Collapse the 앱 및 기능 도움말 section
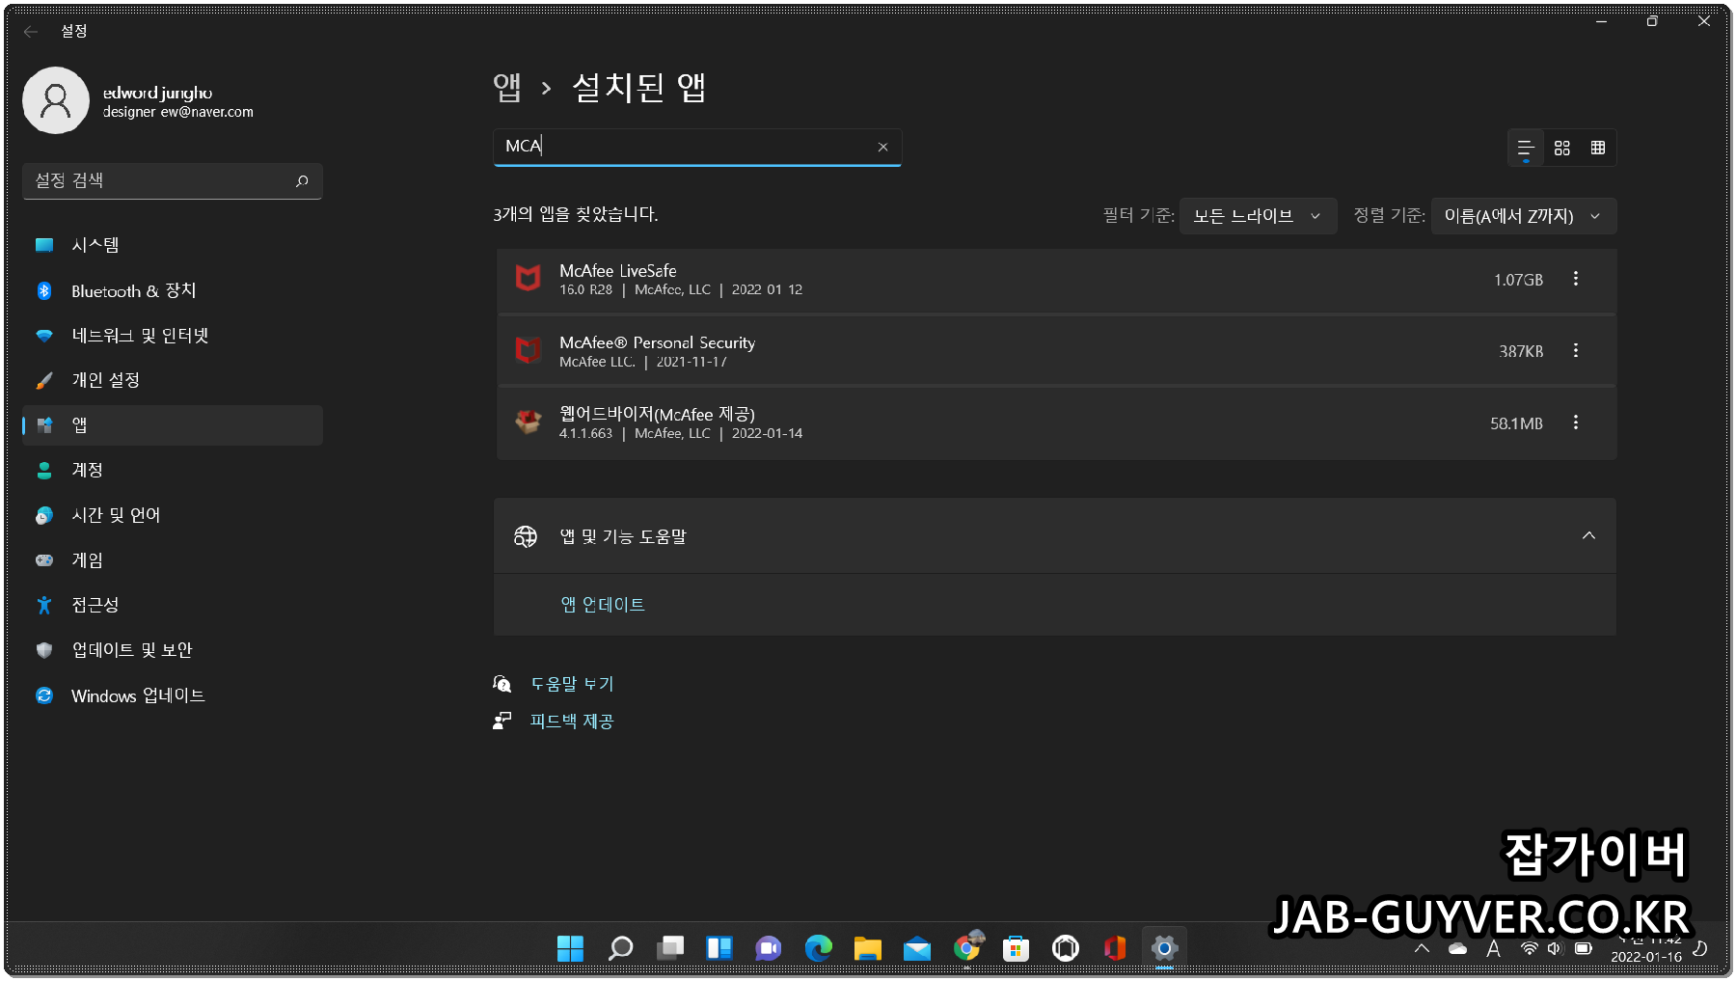This screenshot has height=981, width=1736. tap(1588, 535)
